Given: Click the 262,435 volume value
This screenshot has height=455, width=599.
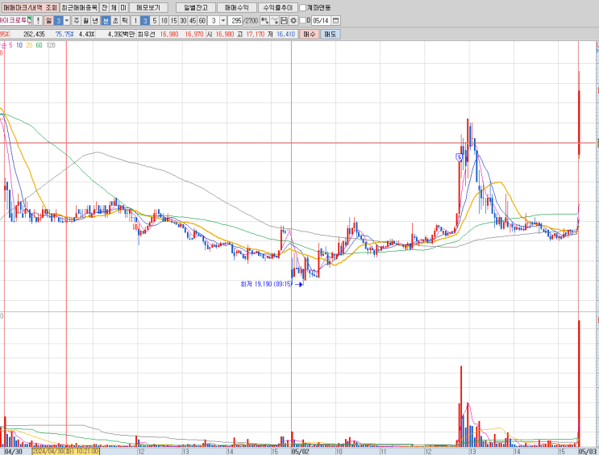Looking at the screenshot, I should point(34,34).
